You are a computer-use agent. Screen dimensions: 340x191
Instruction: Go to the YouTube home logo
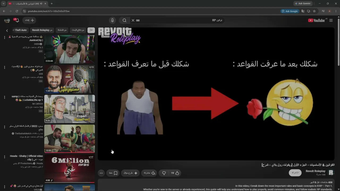point(316,20)
